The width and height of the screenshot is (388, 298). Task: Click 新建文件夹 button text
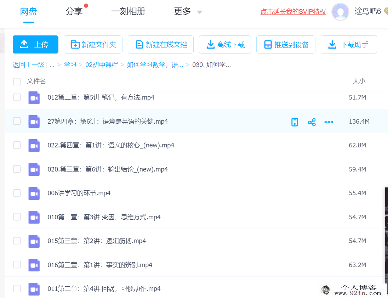99,45
